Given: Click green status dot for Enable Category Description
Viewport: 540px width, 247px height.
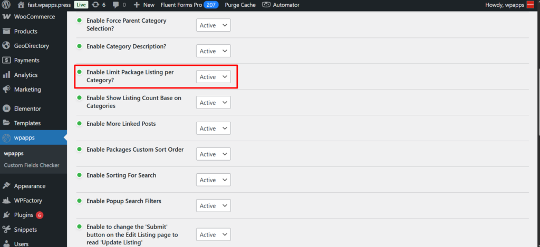Looking at the screenshot, I should tap(80, 46).
